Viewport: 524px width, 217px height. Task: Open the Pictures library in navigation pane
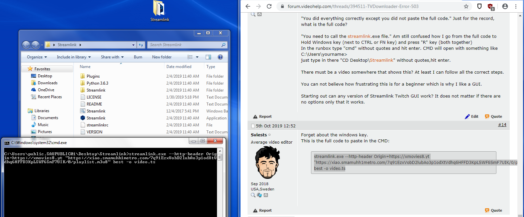[45, 132]
